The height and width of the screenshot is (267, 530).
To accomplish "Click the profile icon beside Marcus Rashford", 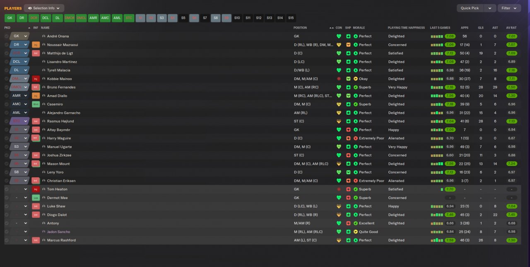I will point(43,240).
